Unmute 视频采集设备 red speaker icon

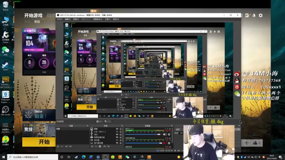click(165, 143)
